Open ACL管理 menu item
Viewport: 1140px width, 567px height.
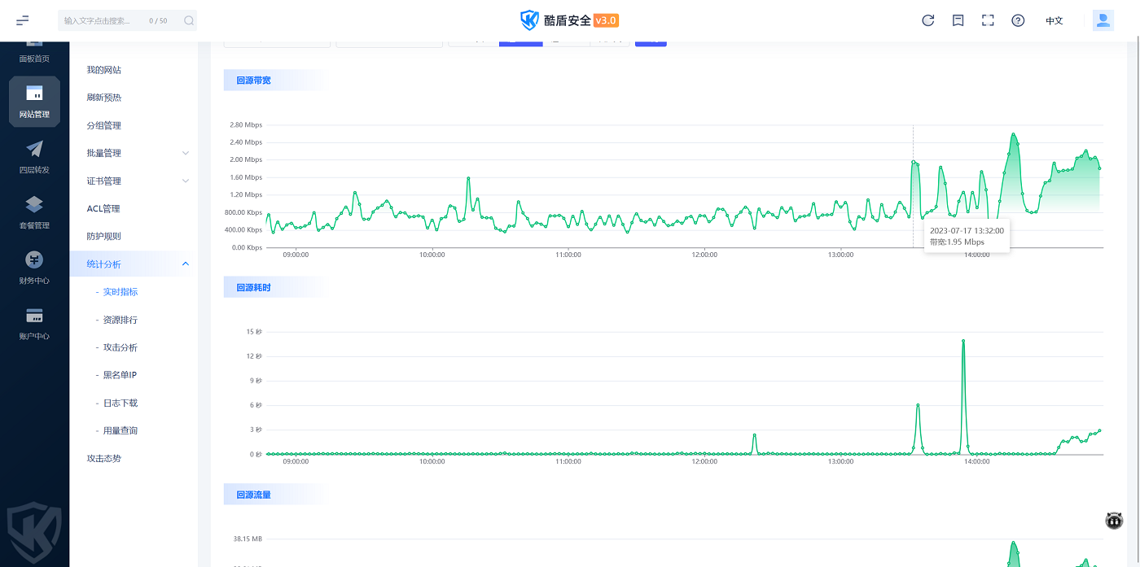[x=103, y=208]
